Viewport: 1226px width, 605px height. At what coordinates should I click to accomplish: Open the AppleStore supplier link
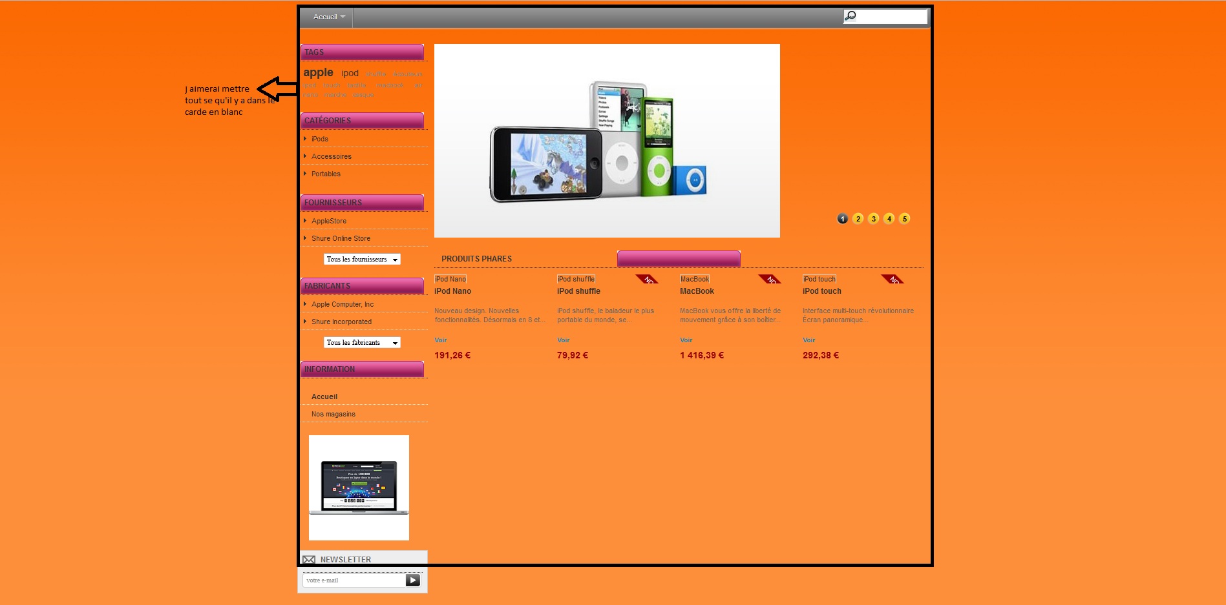coord(329,221)
